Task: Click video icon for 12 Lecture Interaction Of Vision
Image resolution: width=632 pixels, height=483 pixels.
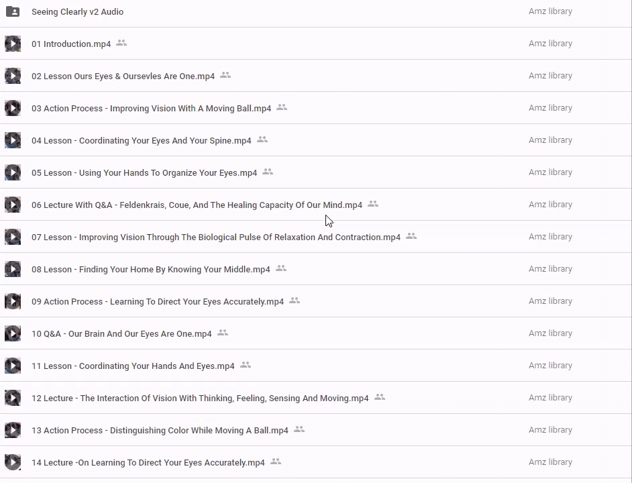Action: [x=13, y=398]
